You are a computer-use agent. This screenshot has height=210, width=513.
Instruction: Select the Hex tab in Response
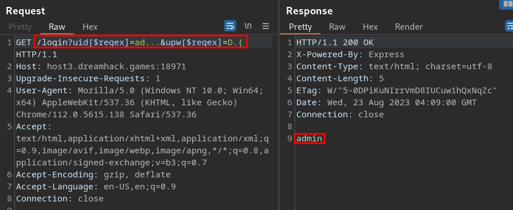click(x=370, y=27)
